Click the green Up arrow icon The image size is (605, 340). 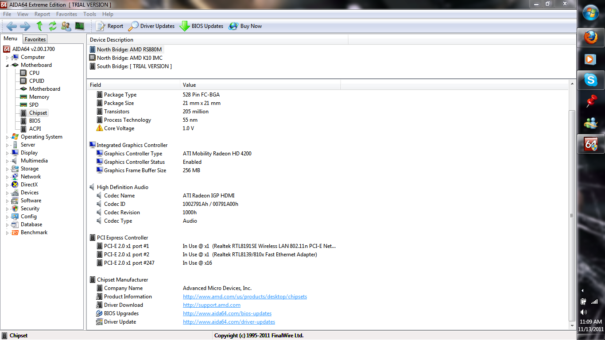pyautogui.click(x=39, y=26)
